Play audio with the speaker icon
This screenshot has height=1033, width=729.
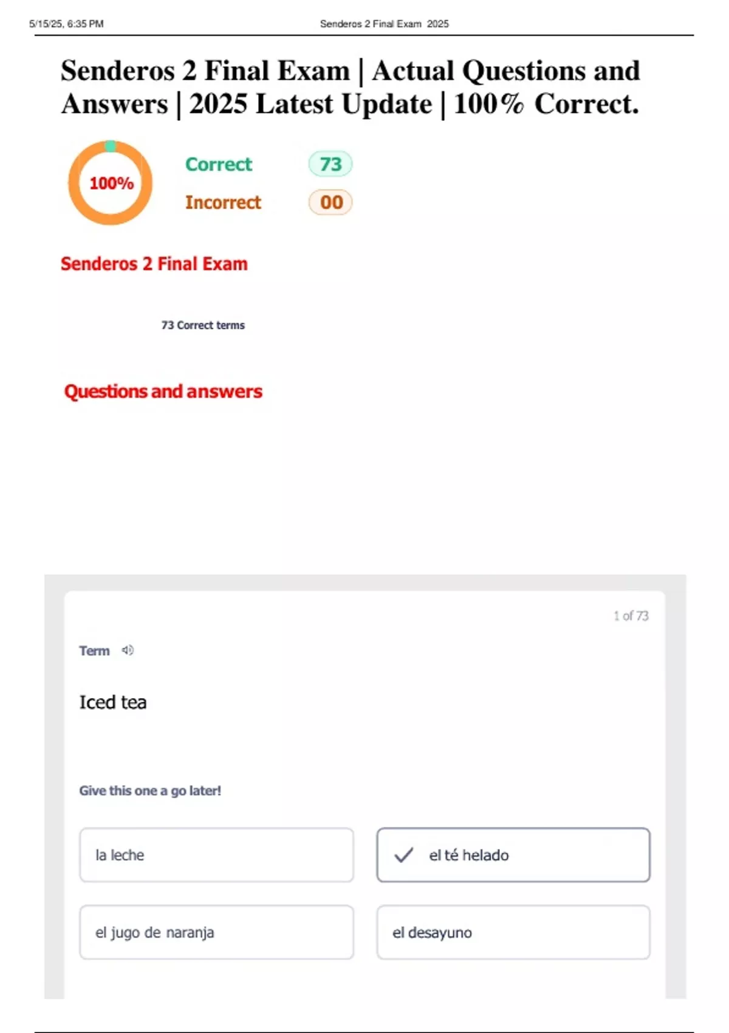point(128,650)
